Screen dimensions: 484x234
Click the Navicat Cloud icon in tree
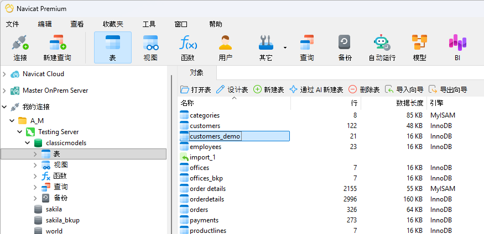tap(15, 74)
